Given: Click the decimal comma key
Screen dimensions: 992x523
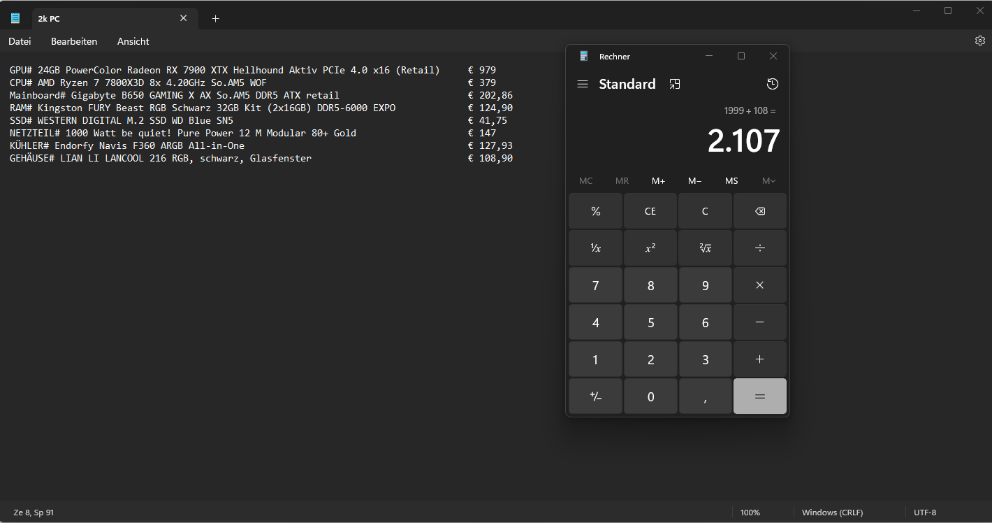Looking at the screenshot, I should tap(706, 396).
